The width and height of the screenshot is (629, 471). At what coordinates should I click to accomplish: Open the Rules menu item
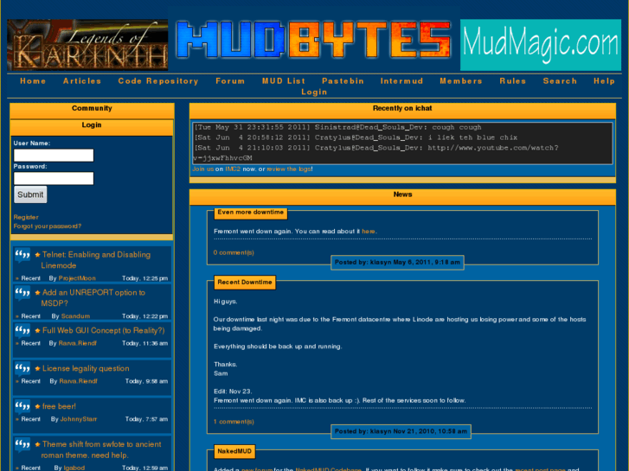point(512,81)
